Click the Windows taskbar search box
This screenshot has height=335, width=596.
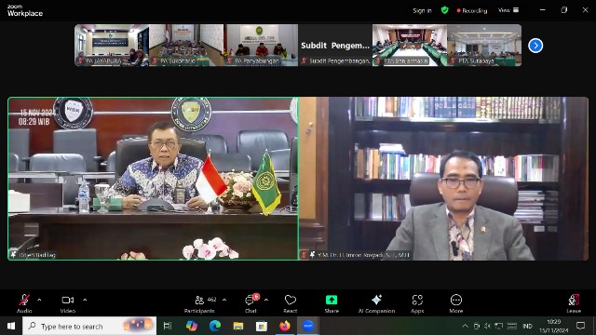point(89,326)
